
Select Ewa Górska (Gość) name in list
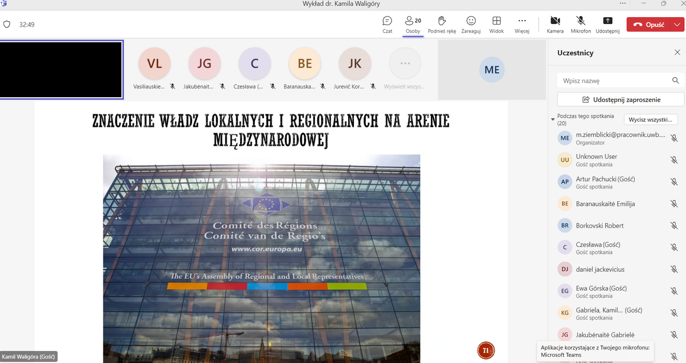601,288
